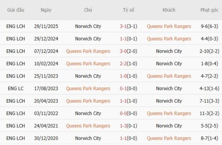Open Queens Park Rangers link in 29/11/2025 row
Viewport: 222px width, 145px height.
[169, 26]
